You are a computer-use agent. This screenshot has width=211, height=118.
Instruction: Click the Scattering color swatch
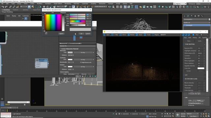pos(70,60)
